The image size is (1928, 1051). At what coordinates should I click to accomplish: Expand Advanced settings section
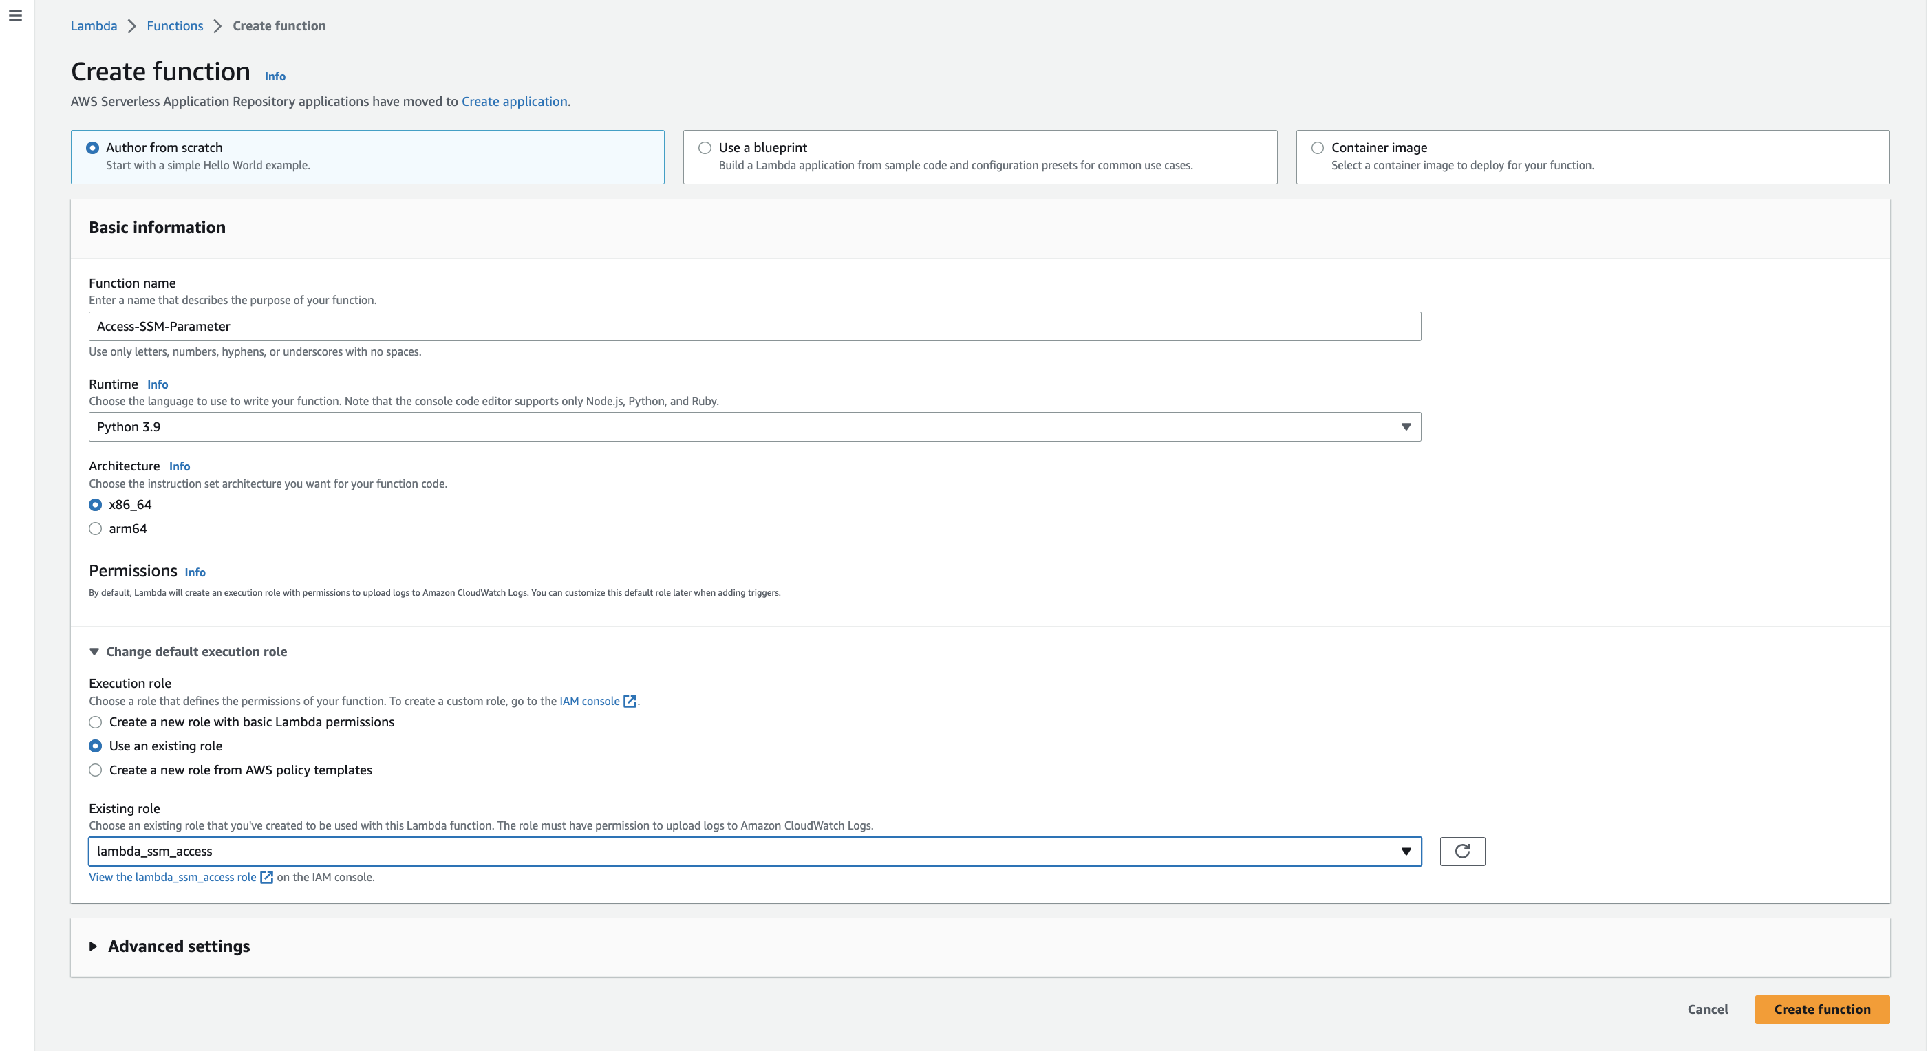[170, 946]
